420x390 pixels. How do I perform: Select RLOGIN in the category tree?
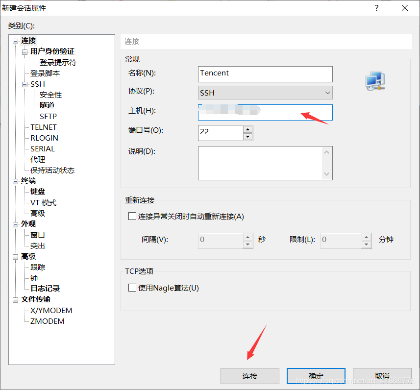point(44,138)
